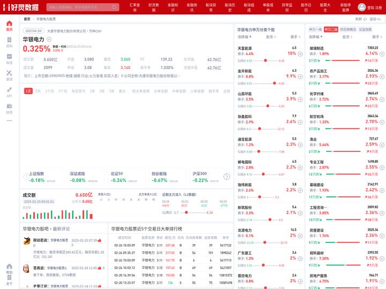Add 华银电力 to watchlist via plus icon
The image size is (386, 289).
(49, 39)
